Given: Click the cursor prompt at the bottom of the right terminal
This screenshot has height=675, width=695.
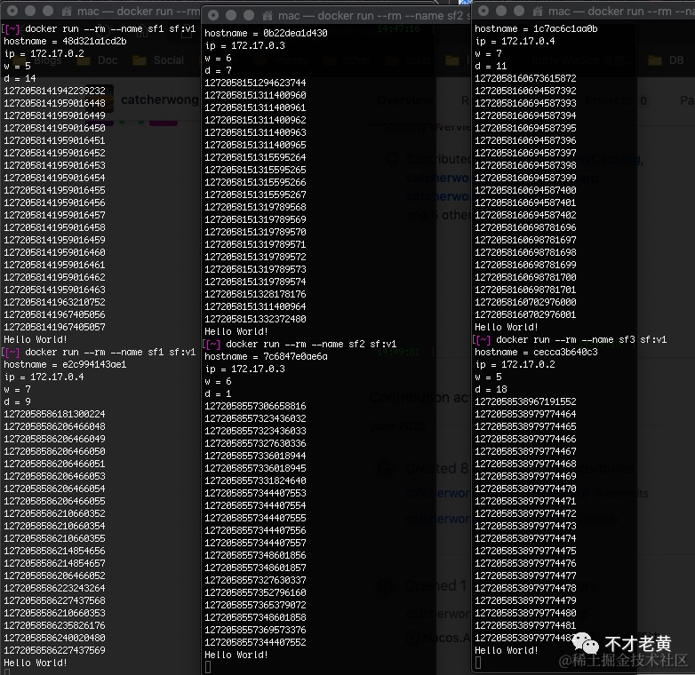Looking at the screenshot, I should [x=478, y=663].
